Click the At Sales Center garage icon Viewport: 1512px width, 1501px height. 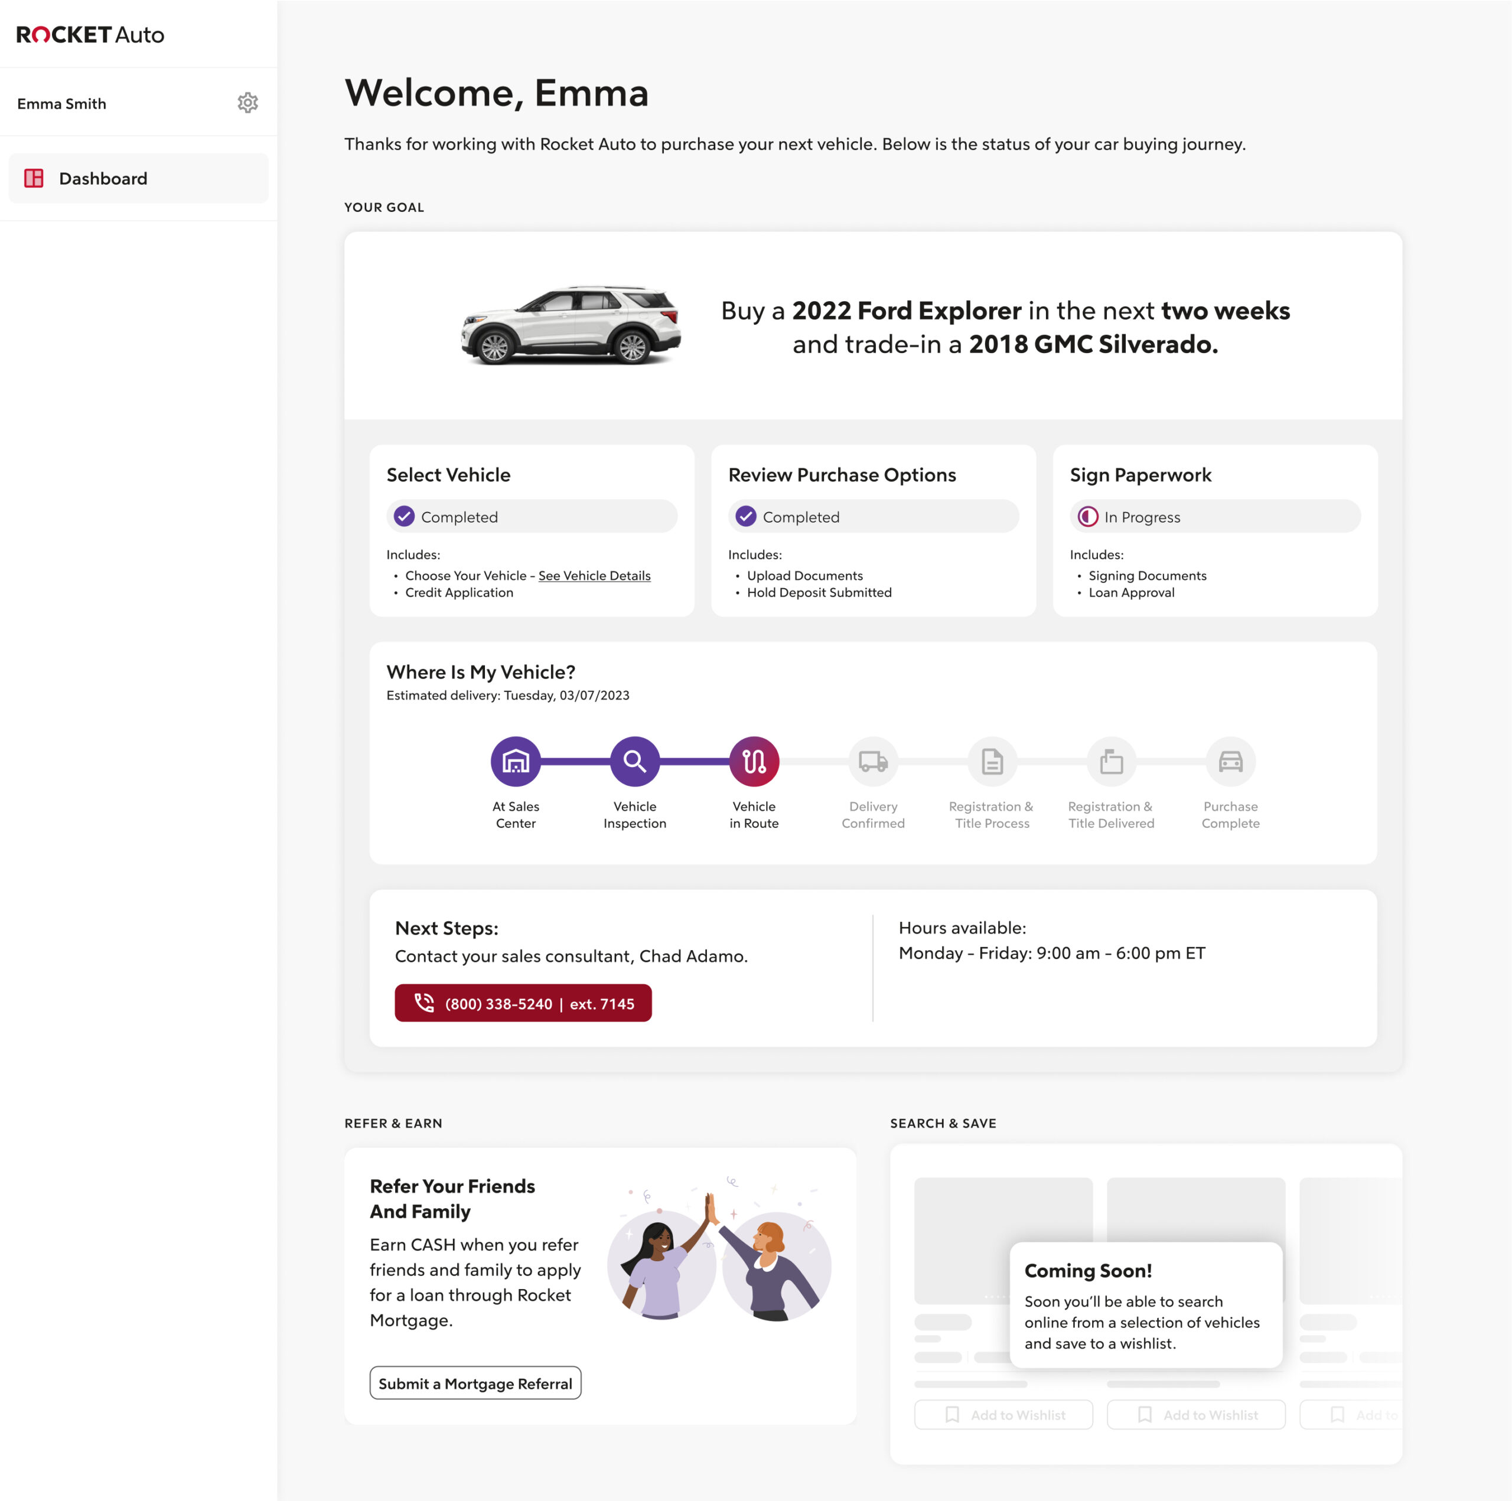[515, 761]
